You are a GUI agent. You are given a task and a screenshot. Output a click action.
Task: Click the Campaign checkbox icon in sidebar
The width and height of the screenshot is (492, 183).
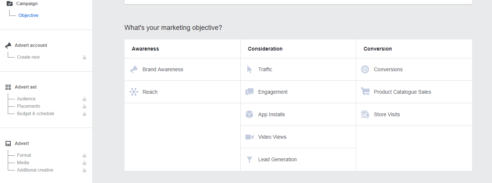tap(10, 4)
